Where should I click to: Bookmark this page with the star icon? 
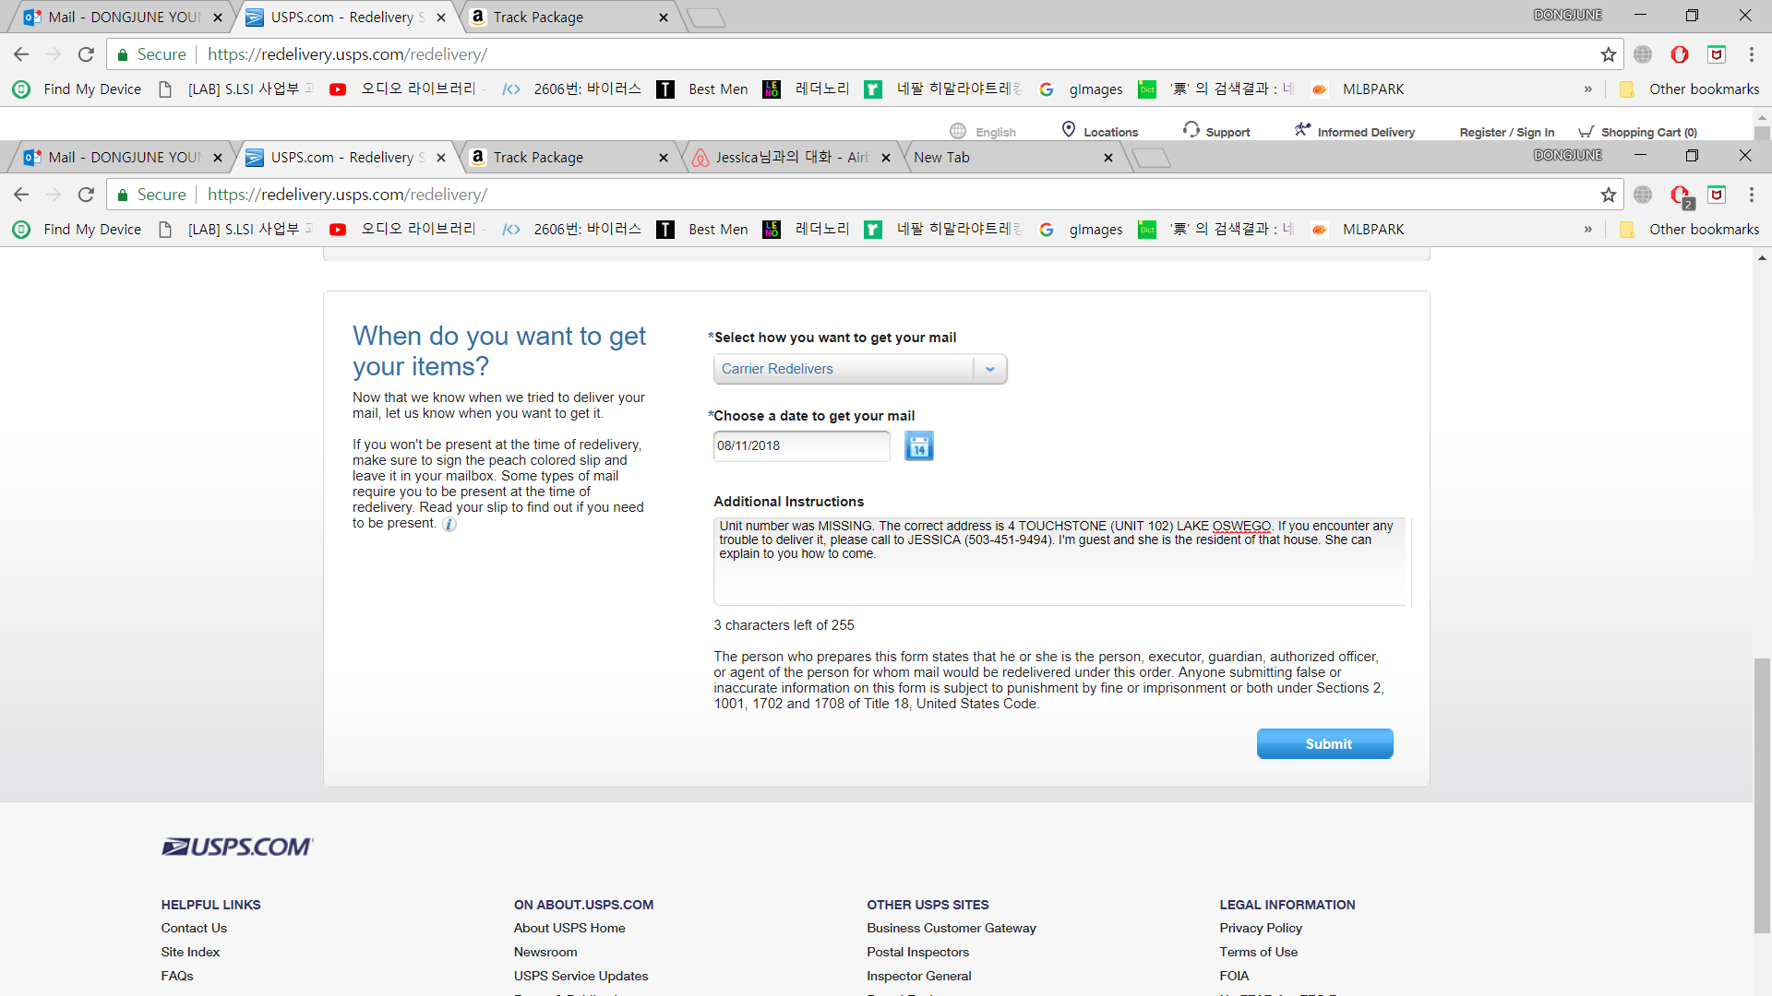[x=1609, y=195]
